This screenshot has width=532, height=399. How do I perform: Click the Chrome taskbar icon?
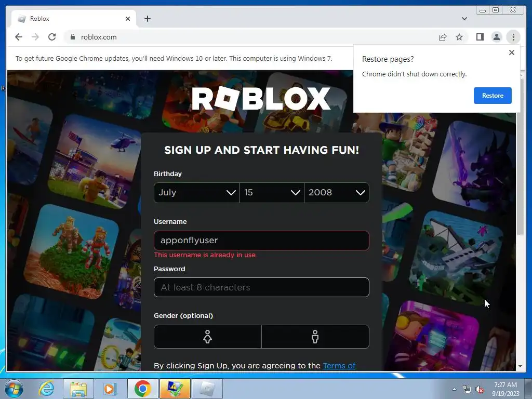coord(142,389)
